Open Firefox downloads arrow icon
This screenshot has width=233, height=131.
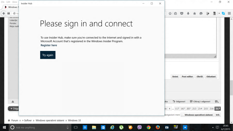tap(188, 13)
